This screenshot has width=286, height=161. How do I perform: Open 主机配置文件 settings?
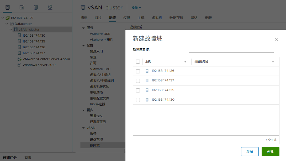coord(100,98)
